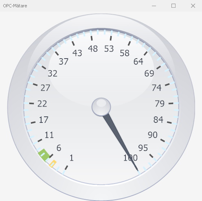Click the scale label 95

point(143,148)
